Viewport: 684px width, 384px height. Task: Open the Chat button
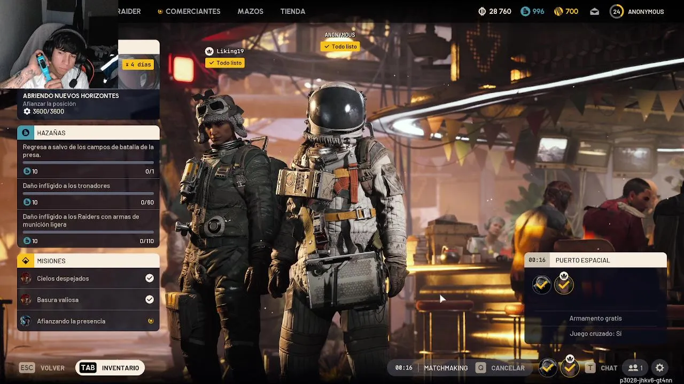pyautogui.click(x=601, y=368)
